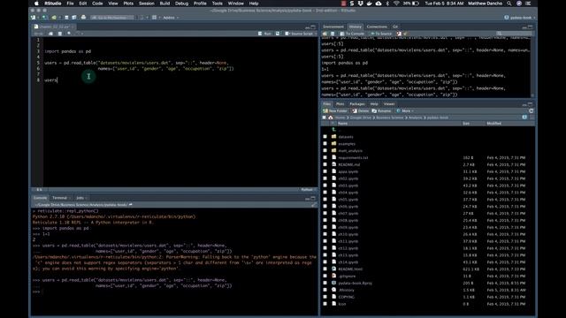
Task: Click the print icon in main toolbar
Action: click(83, 18)
